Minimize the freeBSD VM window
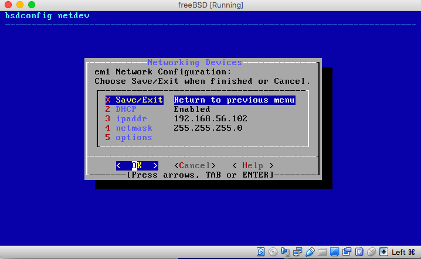The width and height of the screenshot is (421, 259). (x=20, y=5)
